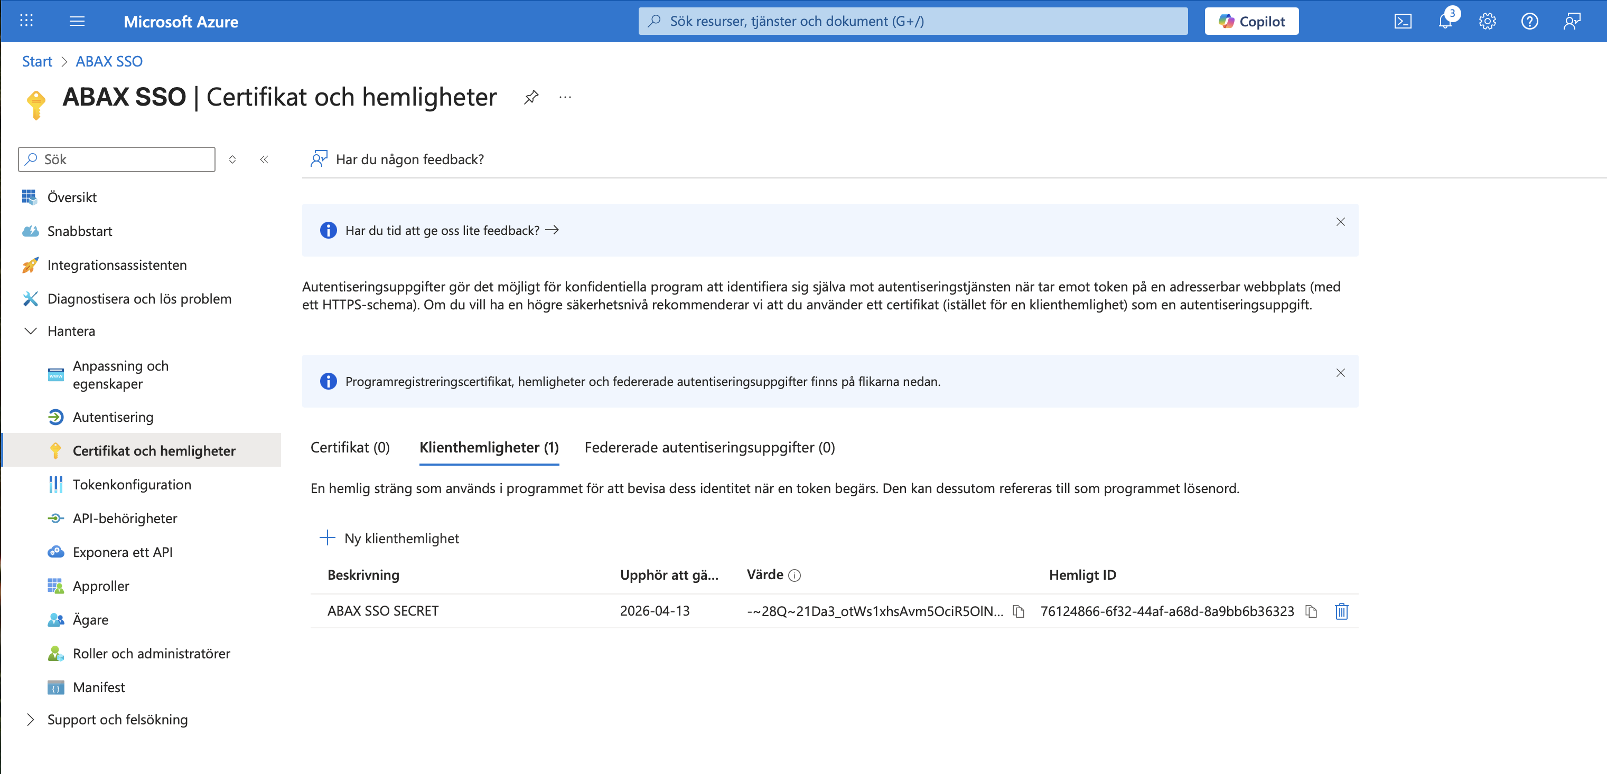Add Ny klienthemlighet
The width and height of the screenshot is (1607, 774).
coord(390,538)
